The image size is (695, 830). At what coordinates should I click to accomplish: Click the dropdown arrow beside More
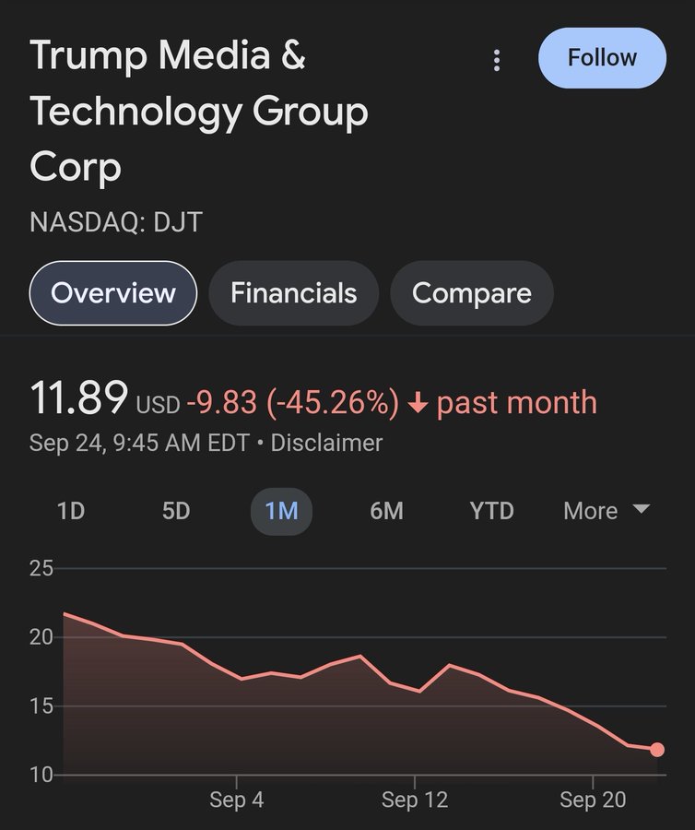tap(642, 509)
